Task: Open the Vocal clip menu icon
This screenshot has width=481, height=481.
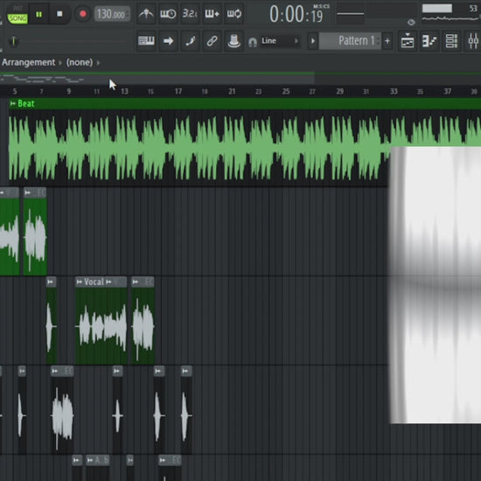Action: click(80, 282)
